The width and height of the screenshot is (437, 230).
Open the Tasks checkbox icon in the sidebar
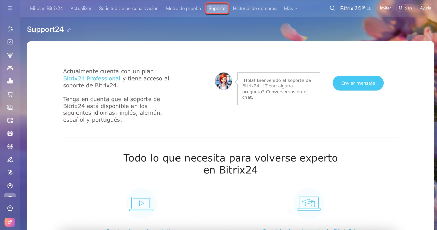(x=10, y=42)
